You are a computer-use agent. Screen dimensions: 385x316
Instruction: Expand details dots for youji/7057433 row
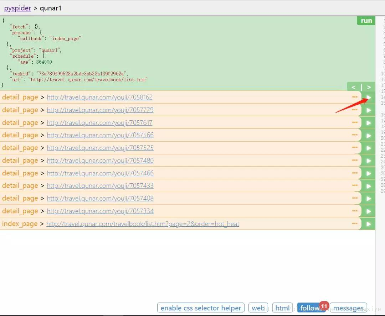click(355, 185)
